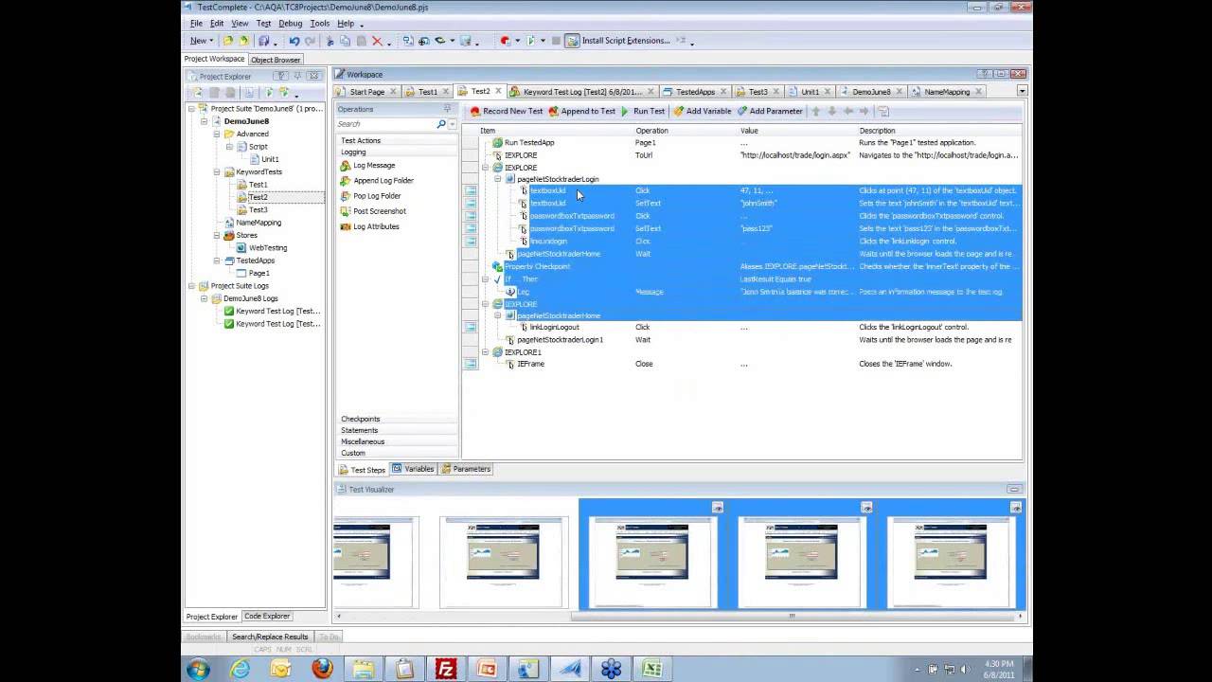Click the FileZilla icon in taskbar
The width and height of the screenshot is (1212, 682).
(446, 669)
